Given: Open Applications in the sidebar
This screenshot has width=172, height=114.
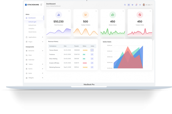Looking at the screenshot, I should click(x=32, y=37).
